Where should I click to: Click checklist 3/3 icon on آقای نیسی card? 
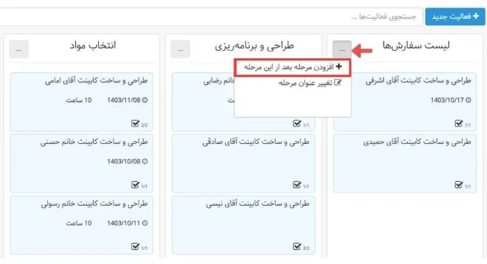click(x=297, y=247)
